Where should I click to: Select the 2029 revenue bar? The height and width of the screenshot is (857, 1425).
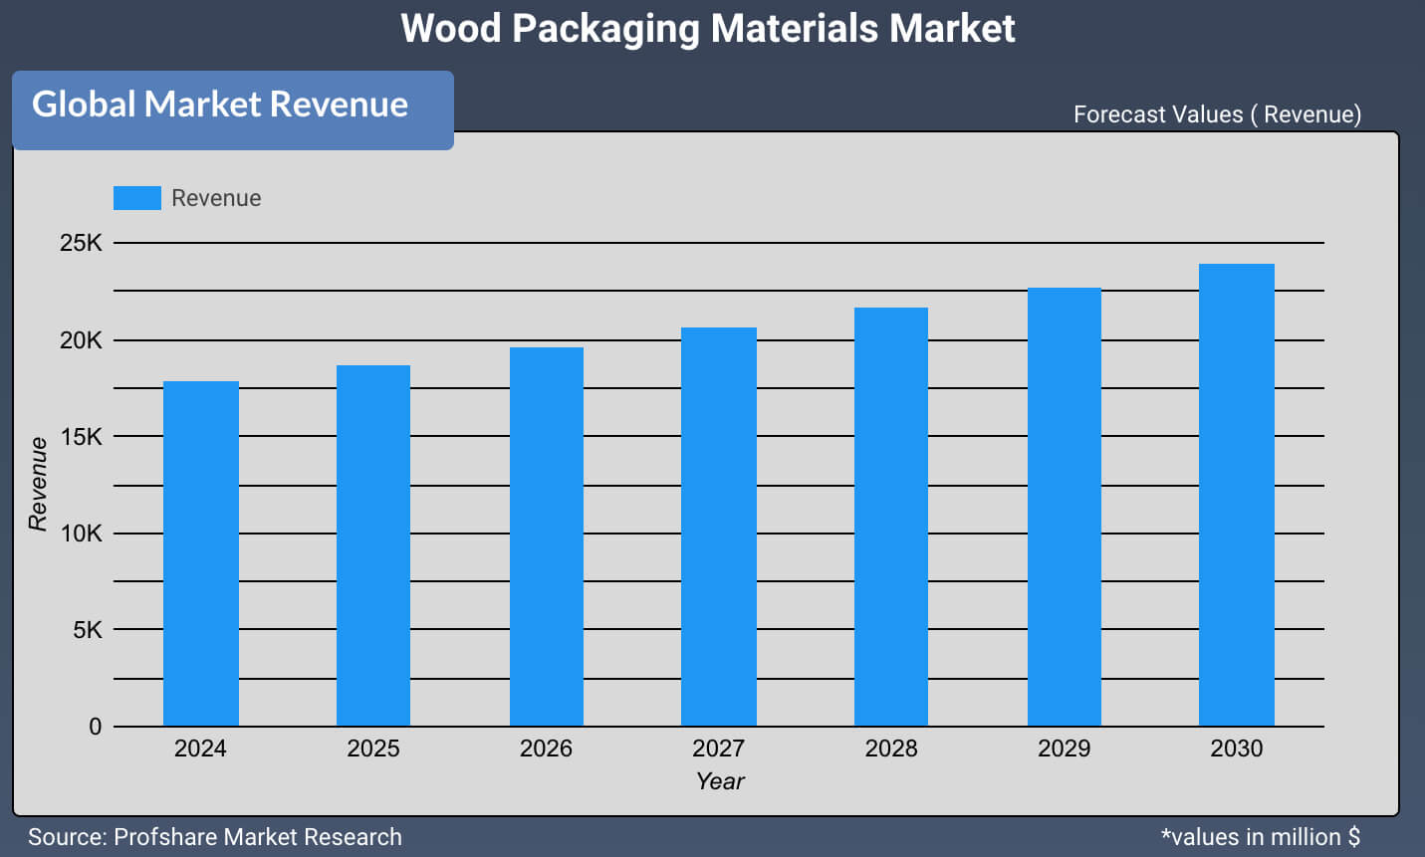(x=1065, y=507)
